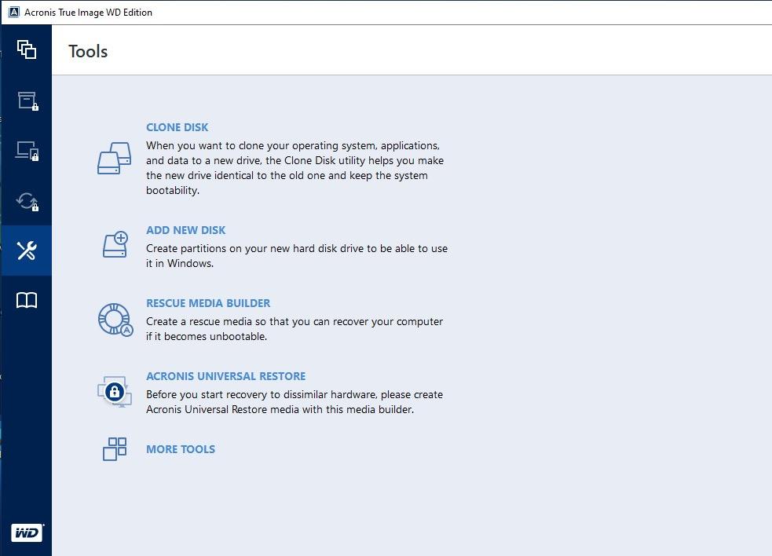Click the 'Create a rescue media' description

pyautogui.click(x=295, y=329)
